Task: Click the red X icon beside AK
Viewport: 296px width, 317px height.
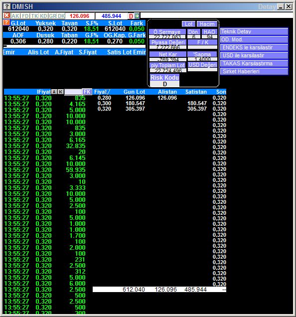Action: 6,15
